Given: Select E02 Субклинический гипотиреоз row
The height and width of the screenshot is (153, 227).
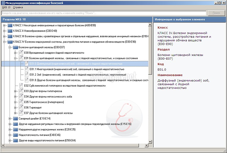Looking at the screenshot, I should 65,86.
